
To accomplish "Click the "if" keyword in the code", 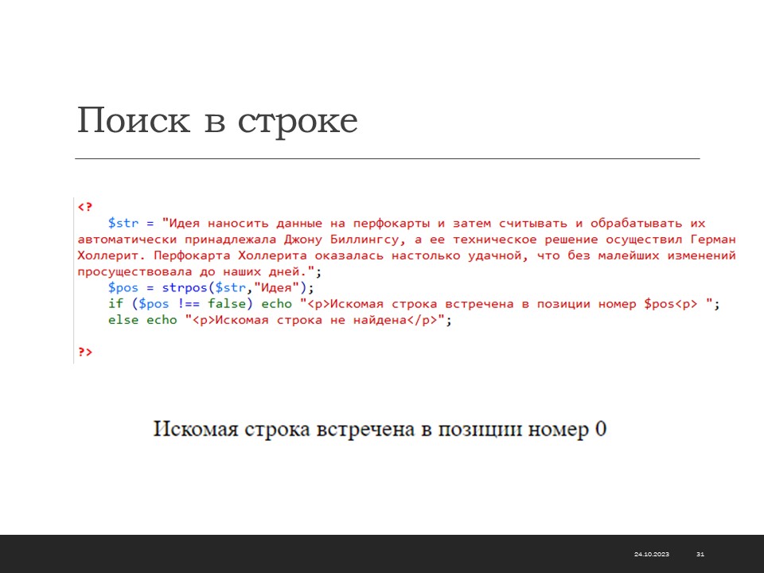I will click(x=115, y=304).
